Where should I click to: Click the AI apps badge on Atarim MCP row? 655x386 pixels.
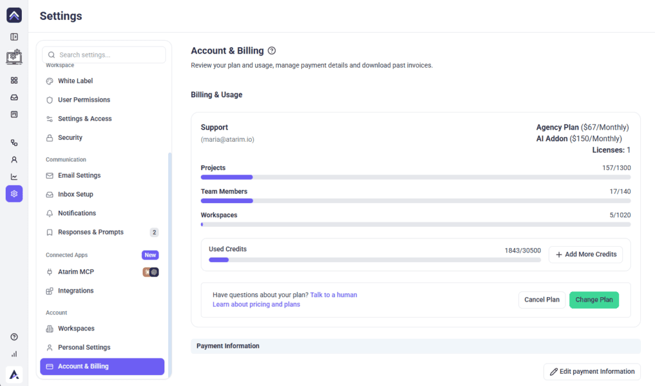point(151,272)
